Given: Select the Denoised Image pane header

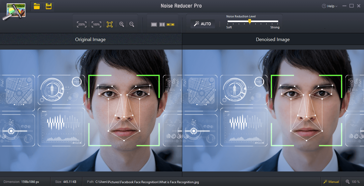Looking at the screenshot, I should (273, 39).
